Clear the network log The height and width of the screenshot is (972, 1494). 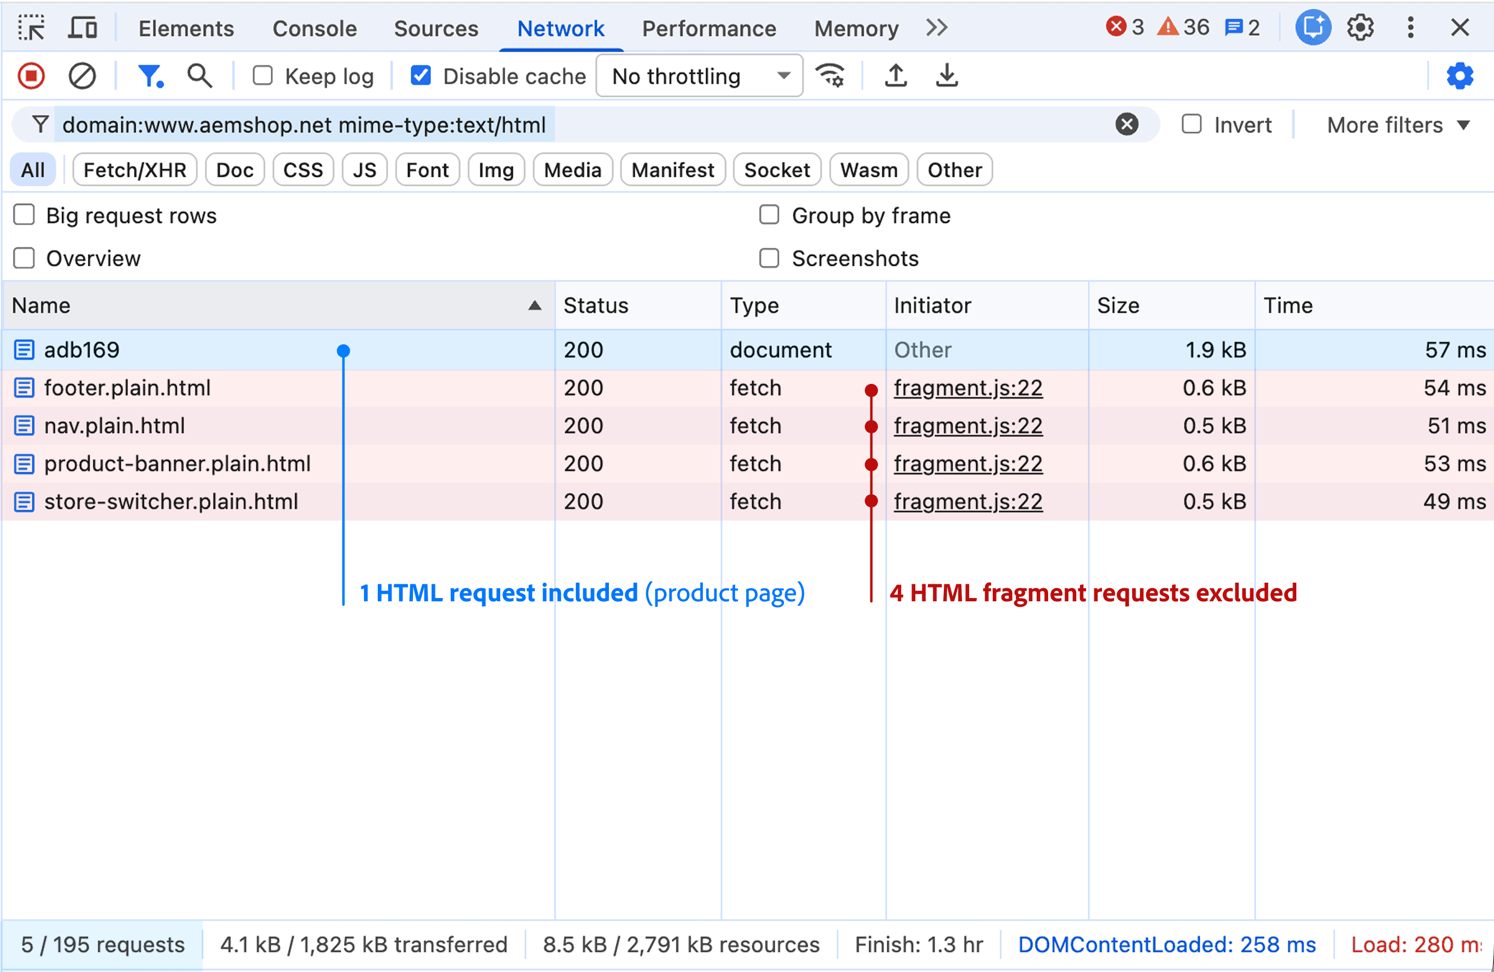pyautogui.click(x=82, y=76)
